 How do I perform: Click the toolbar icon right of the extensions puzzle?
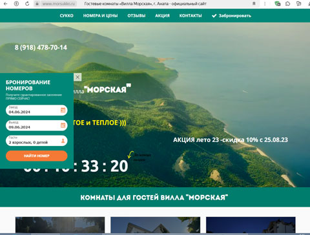(x=298, y=4)
